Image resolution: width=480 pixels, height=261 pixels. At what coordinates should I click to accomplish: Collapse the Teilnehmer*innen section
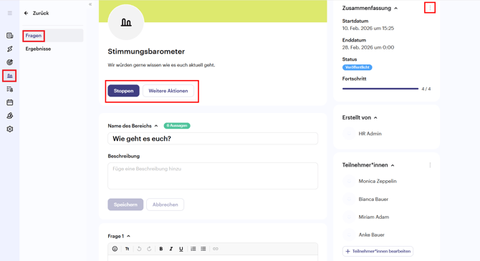click(393, 165)
